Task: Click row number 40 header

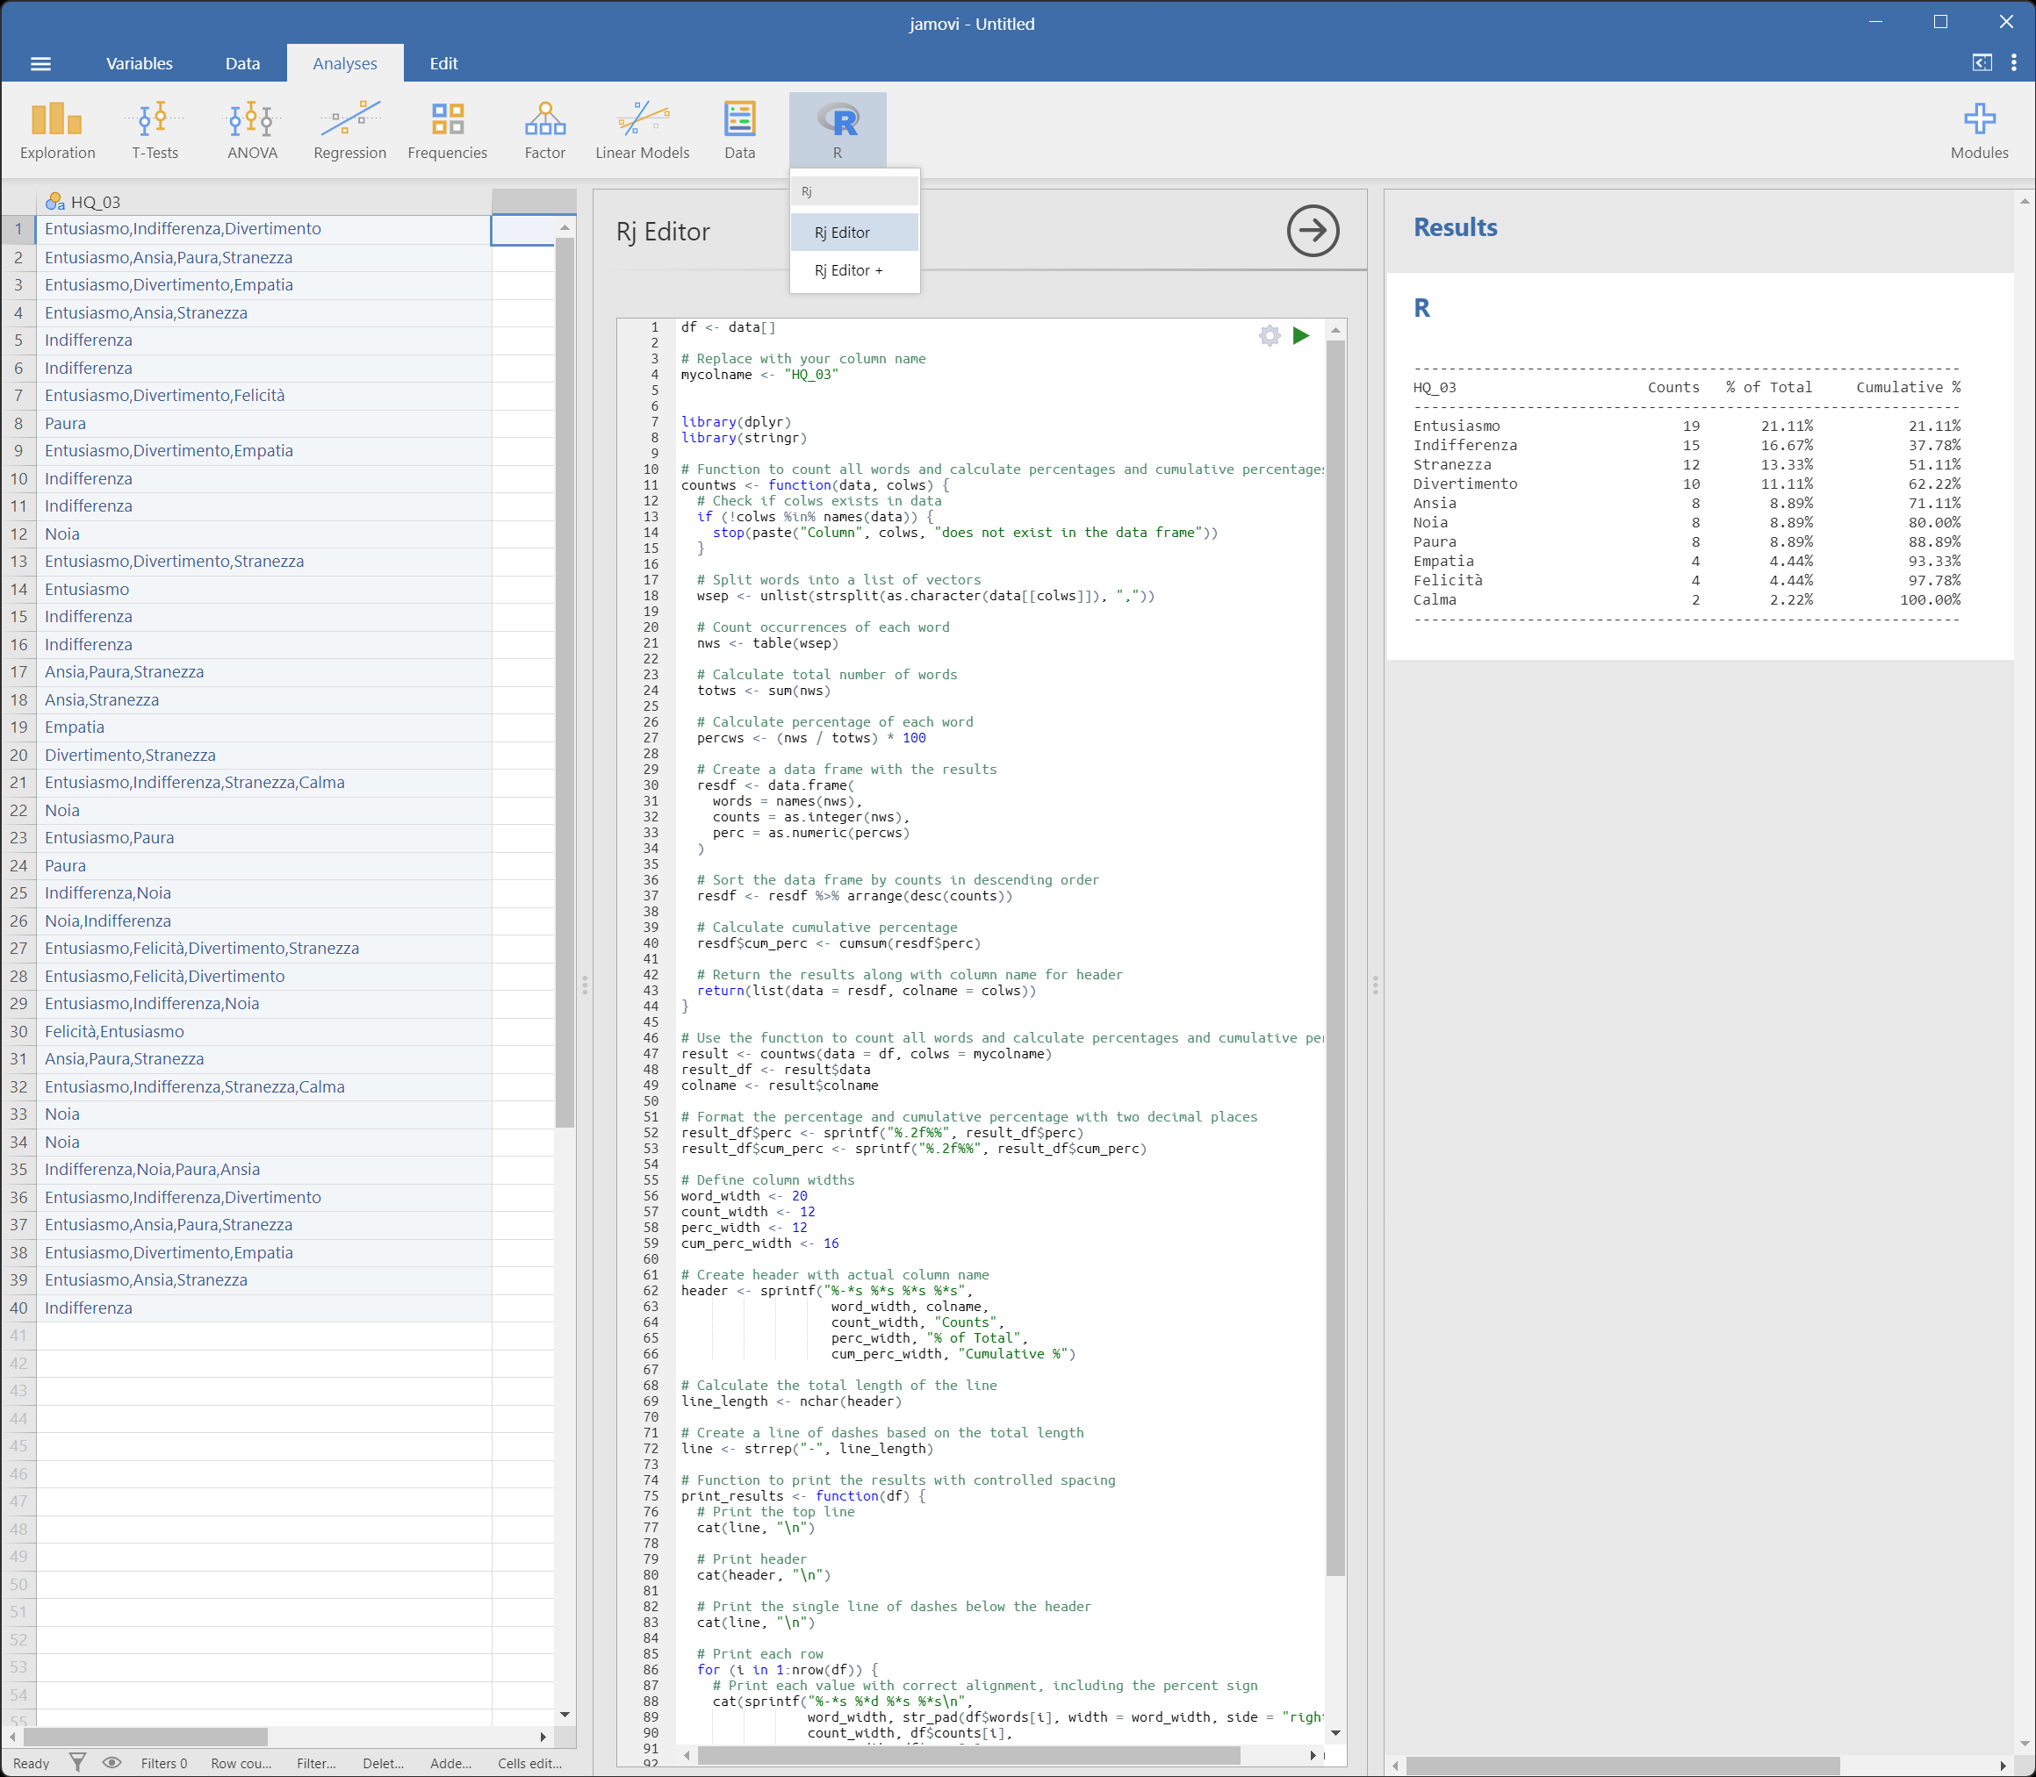Action: click(18, 1308)
